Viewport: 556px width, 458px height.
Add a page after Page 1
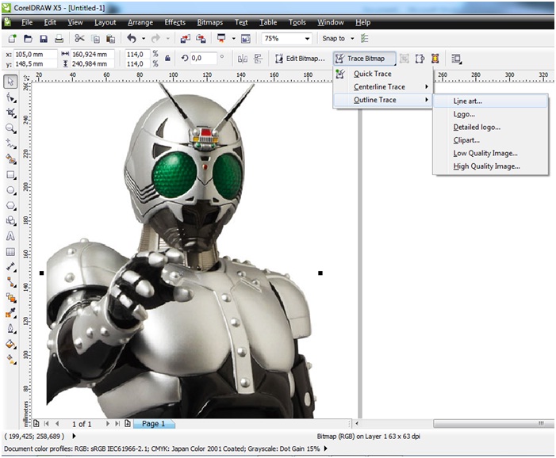(128, 423)
